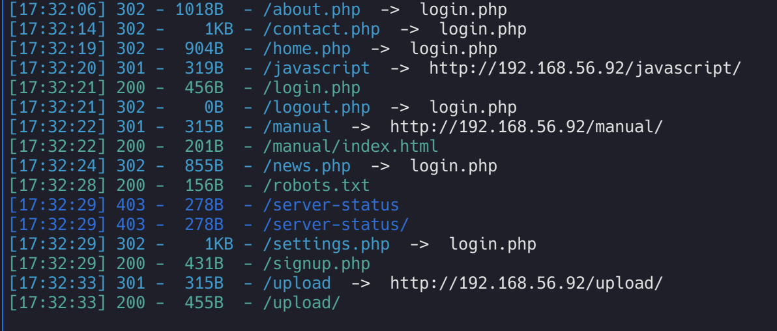This screenshot has height=331, width=777.
Task: Click the login.php redirect target after /home.php
Action: coord(454,49)
